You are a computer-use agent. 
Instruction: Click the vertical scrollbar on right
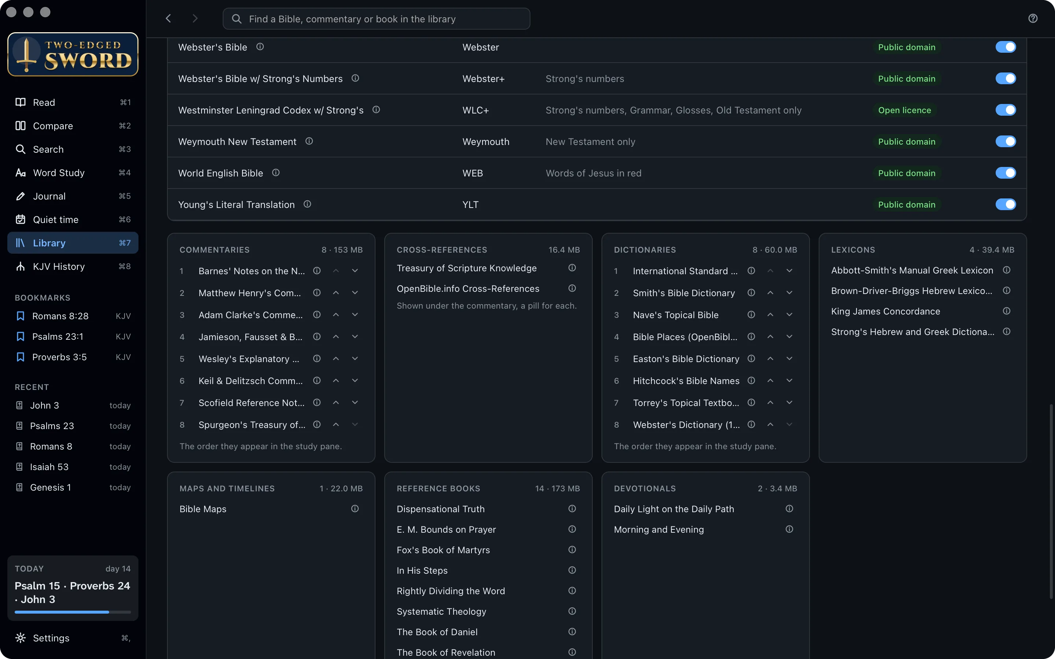pyautogui.click(x=1051, y=501)
